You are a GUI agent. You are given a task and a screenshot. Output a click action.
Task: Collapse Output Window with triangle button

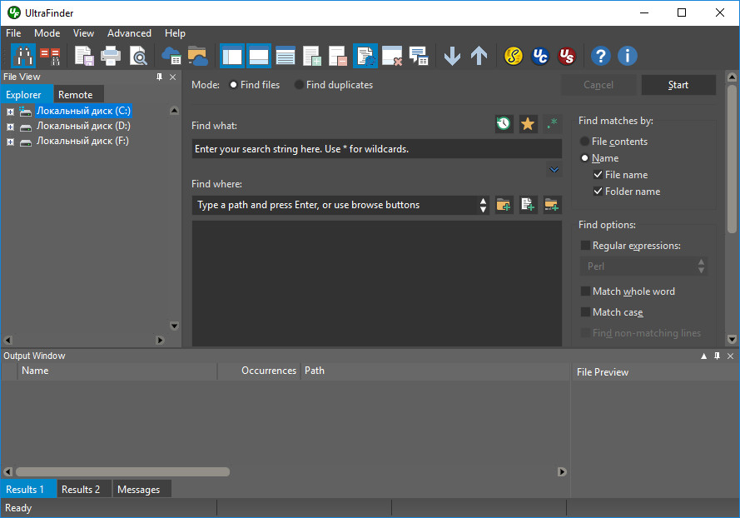click(703, 356)
